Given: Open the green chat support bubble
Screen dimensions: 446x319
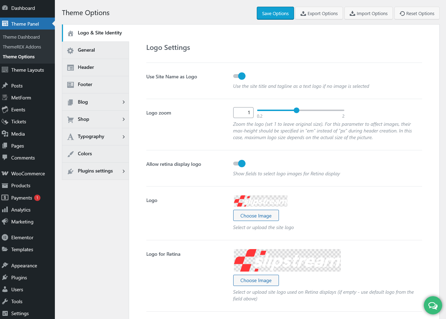Looking at the screenshot, I should tap(432, 305).
